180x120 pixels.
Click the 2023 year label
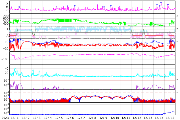click(5, 118)
